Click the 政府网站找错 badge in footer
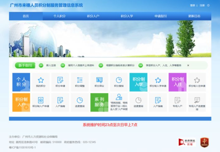The width and height of the screenshot is (220, 152). 187,142
